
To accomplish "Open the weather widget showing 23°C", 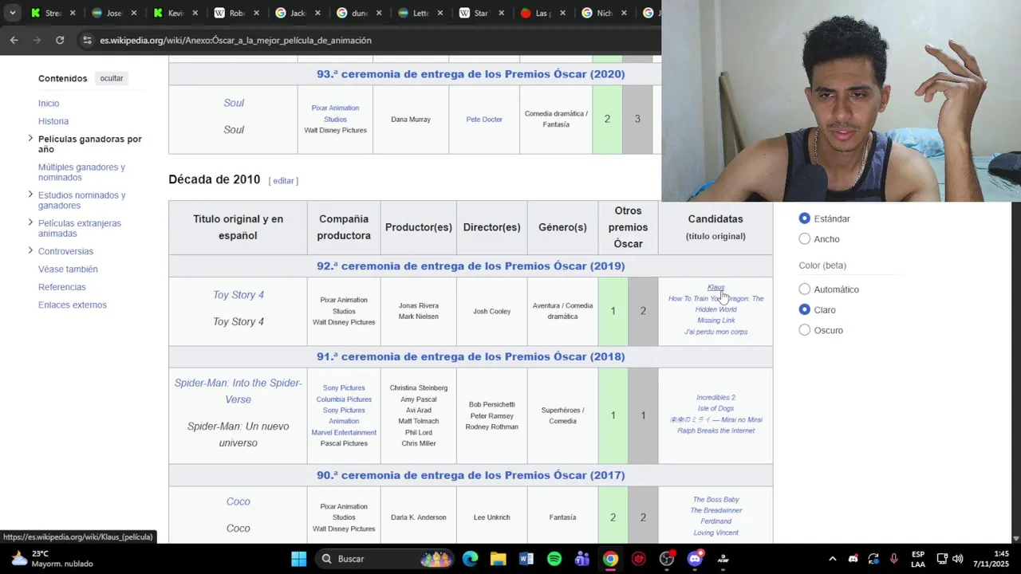I will (x=52, y=559).
